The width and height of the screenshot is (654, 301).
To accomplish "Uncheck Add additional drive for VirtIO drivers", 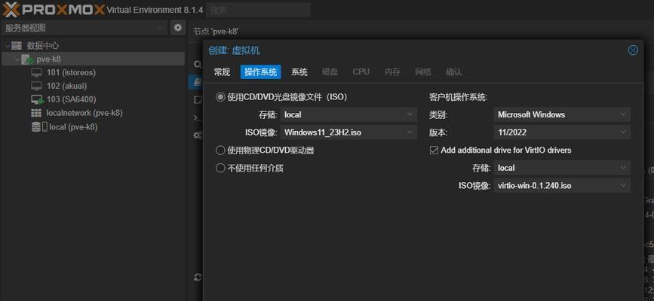I will pyautogui.click(x=434, y=150).
